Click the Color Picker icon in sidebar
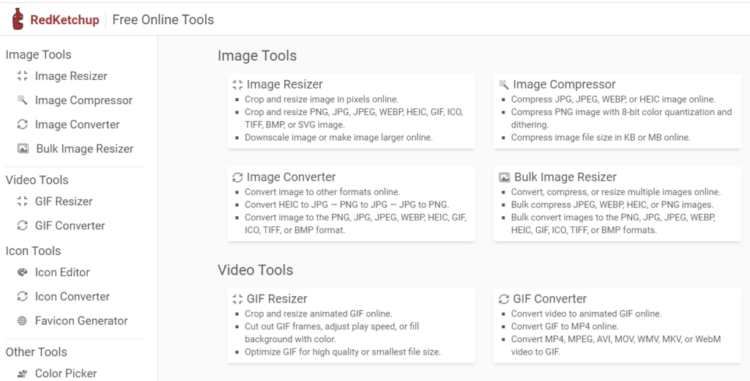This screenshot has width=750, height=381. pyautogui.click(x=22, y=374)
